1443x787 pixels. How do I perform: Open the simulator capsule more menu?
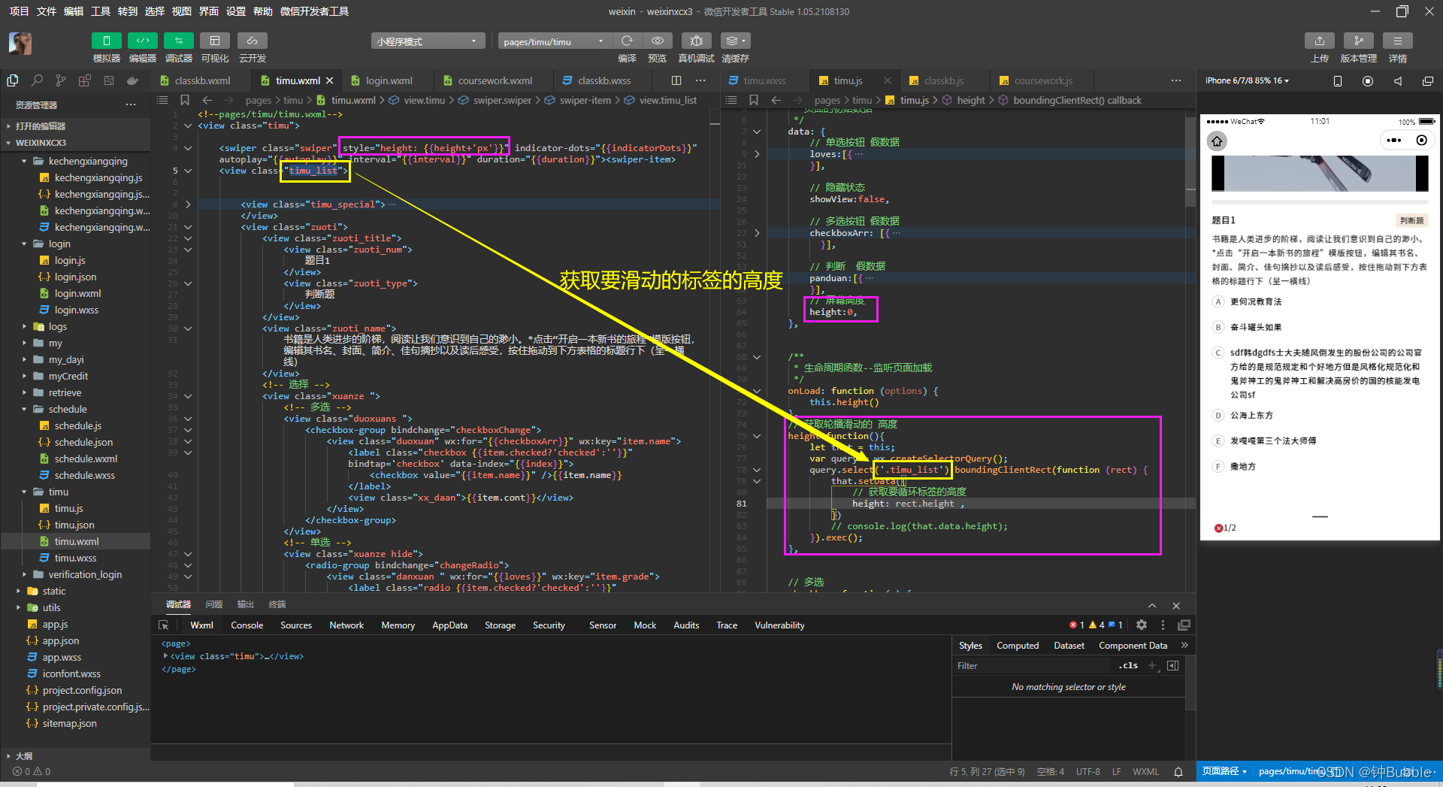point(1394,141)
